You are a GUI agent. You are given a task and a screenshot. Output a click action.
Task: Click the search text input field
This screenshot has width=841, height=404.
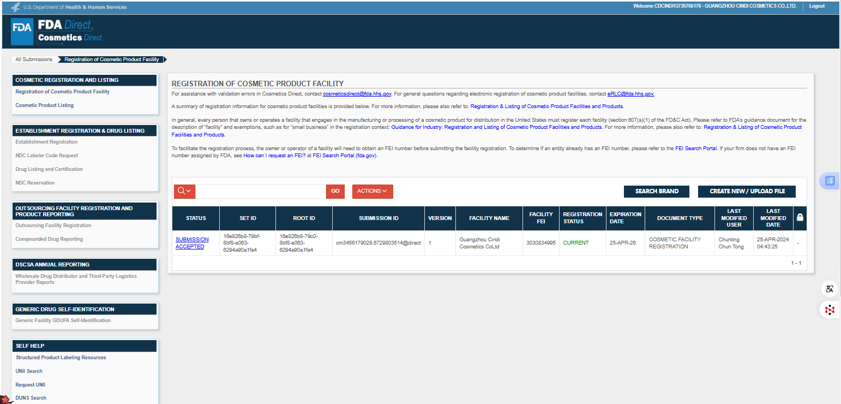pyautogui.click(x=261, y=191)
